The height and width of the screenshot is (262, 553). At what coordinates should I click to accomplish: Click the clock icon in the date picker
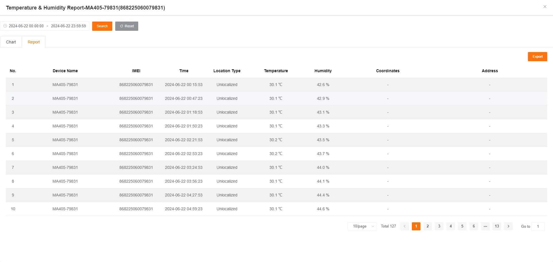click(x=5, y=26)
